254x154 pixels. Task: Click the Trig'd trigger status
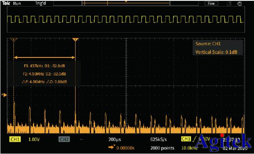pyautogui.click(x=40, y=4)
